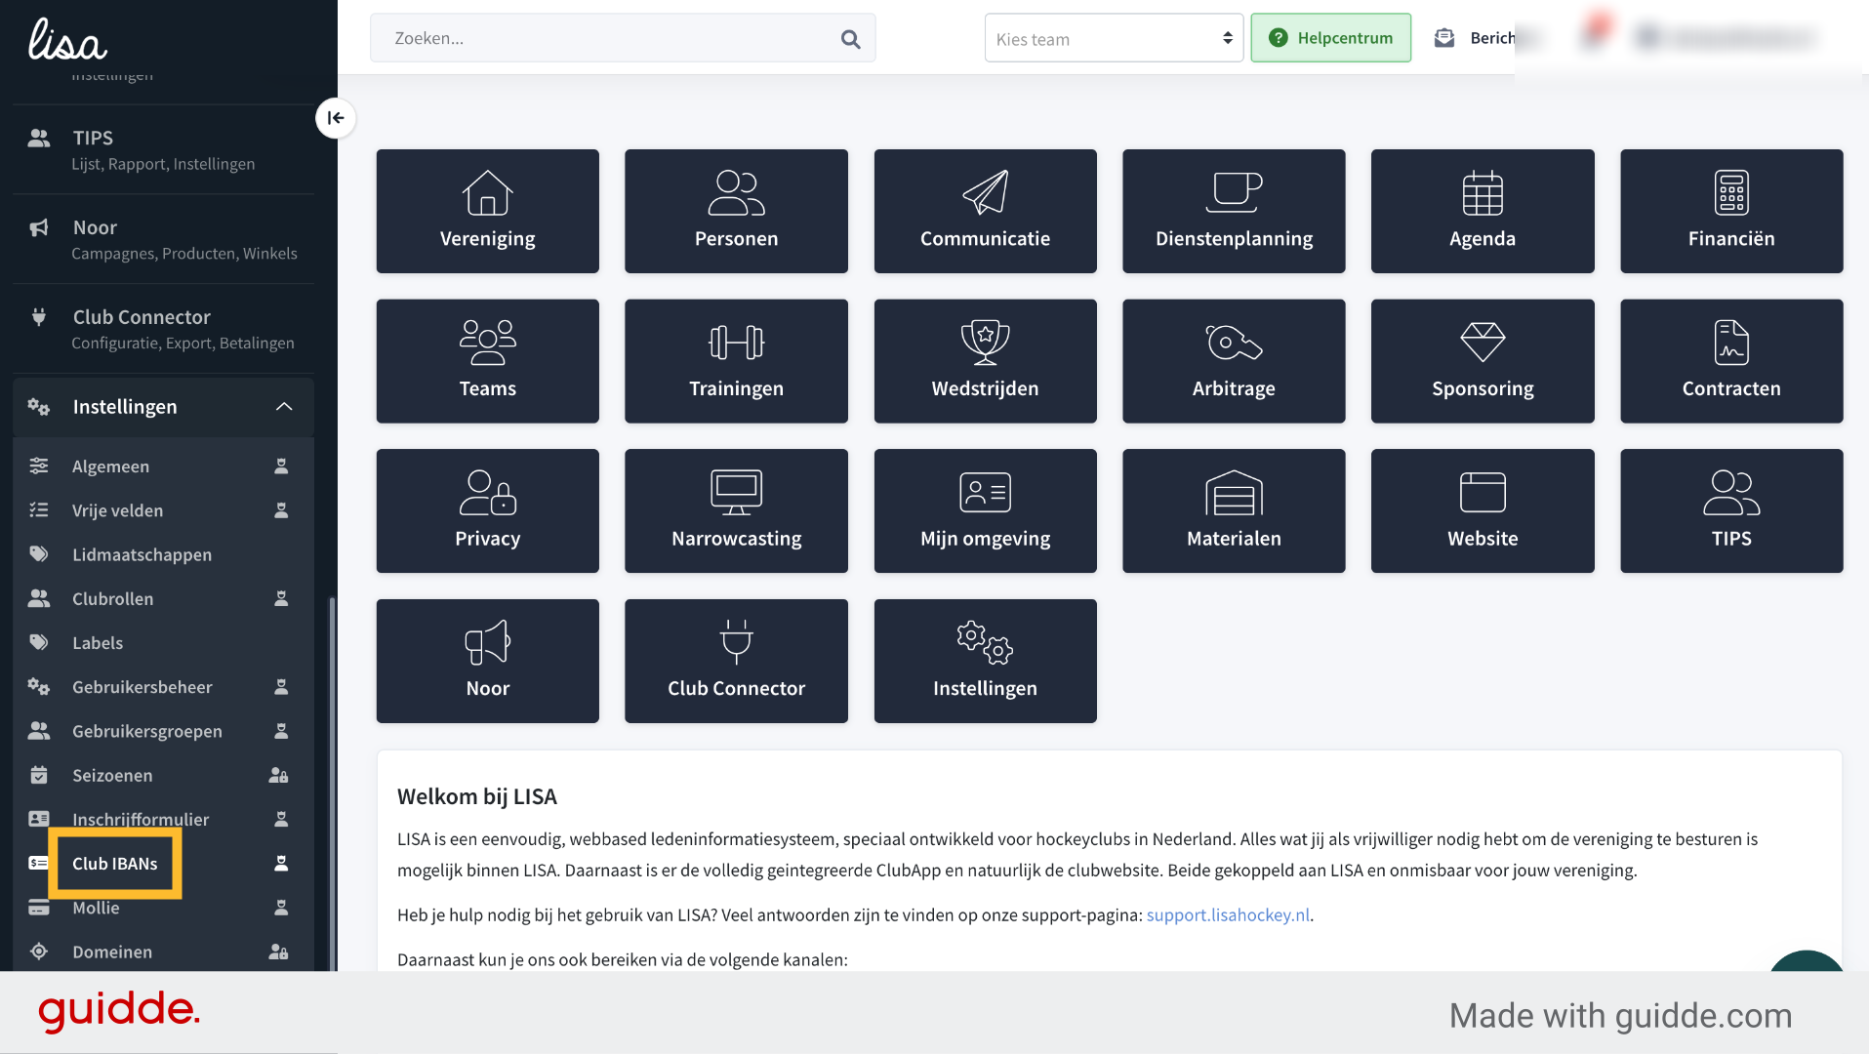Open Gebruikersbeheer in sidebar
Image resolution: width=1869 pixels, height=1054 pixels.
[x=164, y=687]
